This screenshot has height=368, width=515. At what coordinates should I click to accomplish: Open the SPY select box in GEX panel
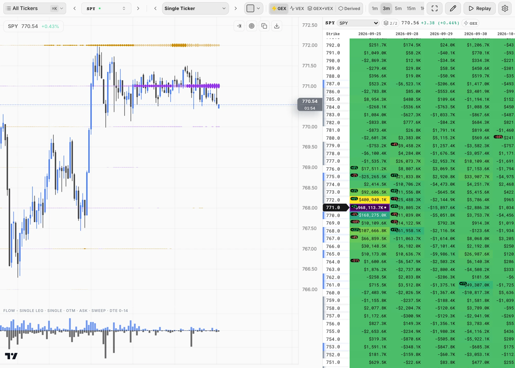coord(358,23)
